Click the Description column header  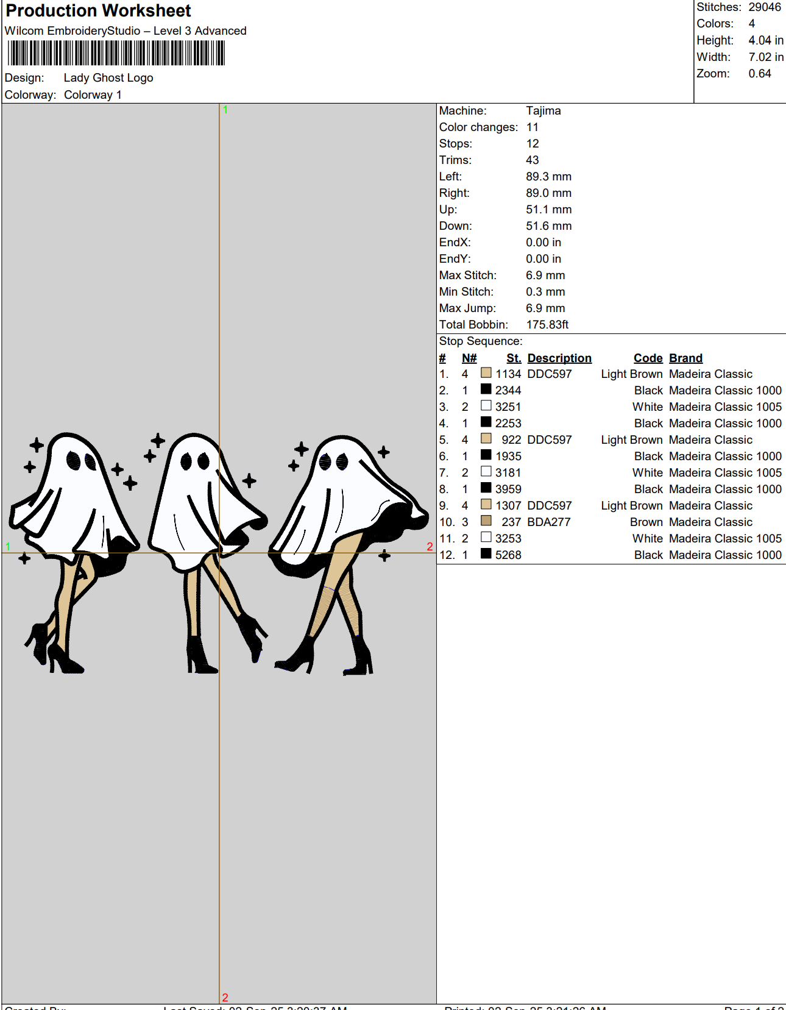559,358
